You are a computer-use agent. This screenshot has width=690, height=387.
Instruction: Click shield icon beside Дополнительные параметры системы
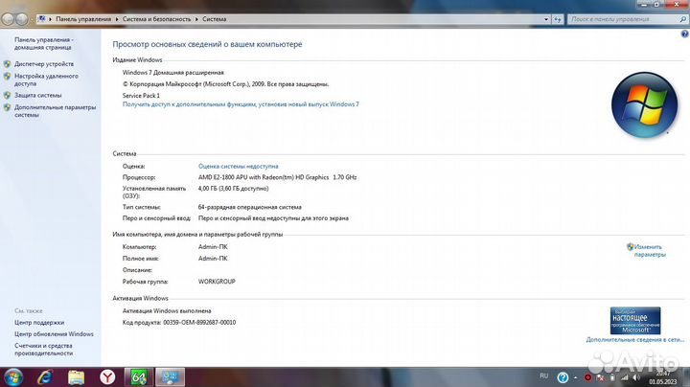(7, 107)
